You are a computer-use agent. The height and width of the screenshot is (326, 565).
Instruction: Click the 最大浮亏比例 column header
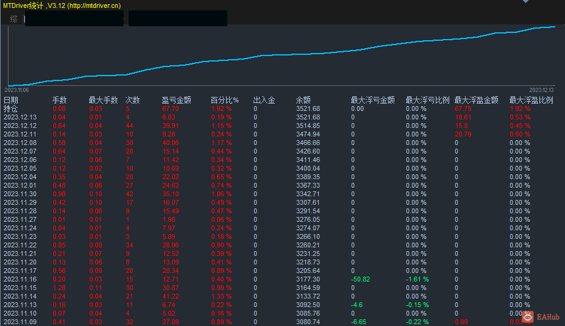coord(428,100)
